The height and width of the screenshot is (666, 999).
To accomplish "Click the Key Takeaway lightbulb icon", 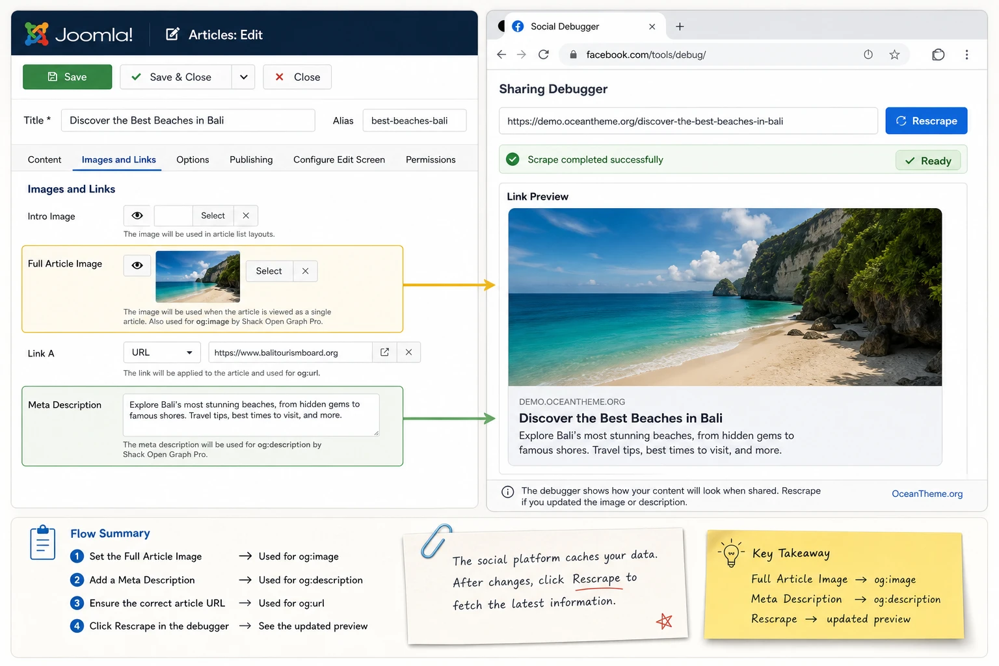I will point(731,553).
